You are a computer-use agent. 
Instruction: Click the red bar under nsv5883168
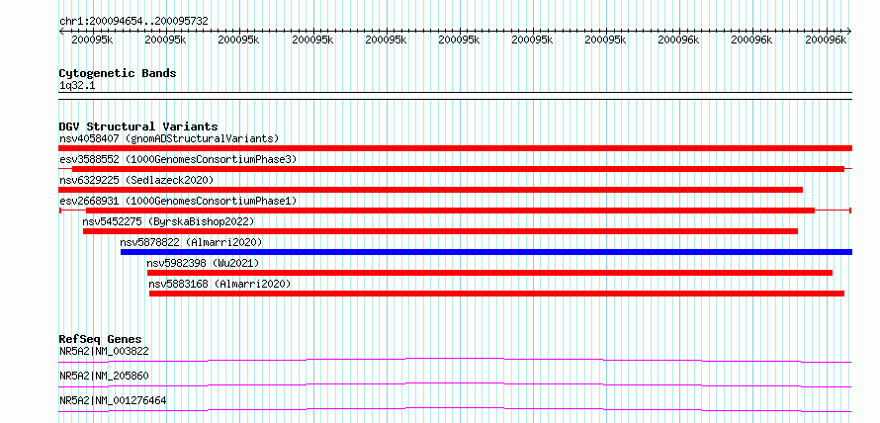tap(496, 294)
